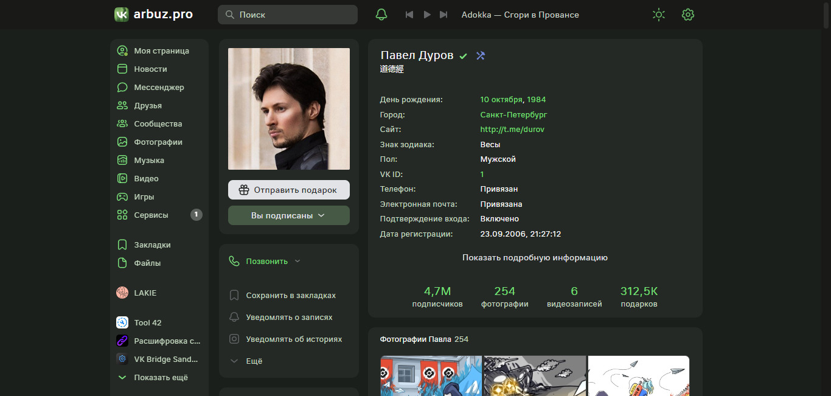Click birth year 1984 link

[x=537, y=100]
